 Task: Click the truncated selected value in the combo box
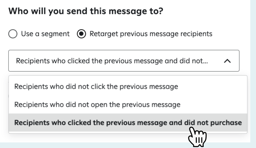[112, 61]
